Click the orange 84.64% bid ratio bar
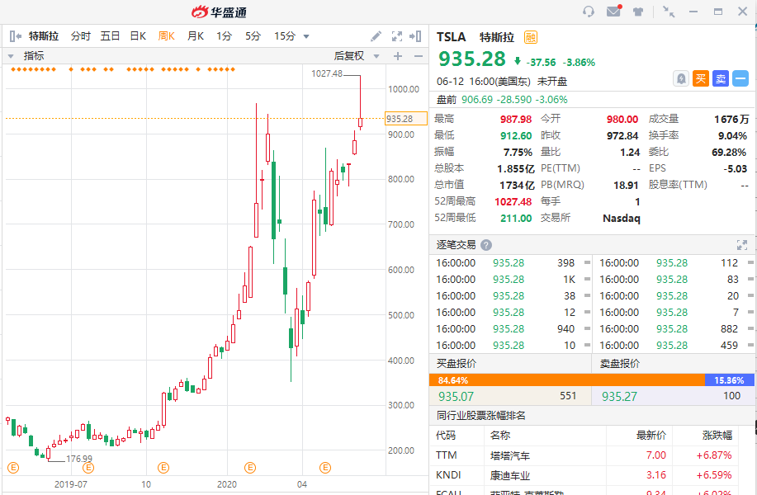Image resolution: width=757 pixels, height=495 pixels. coord(567,380)
